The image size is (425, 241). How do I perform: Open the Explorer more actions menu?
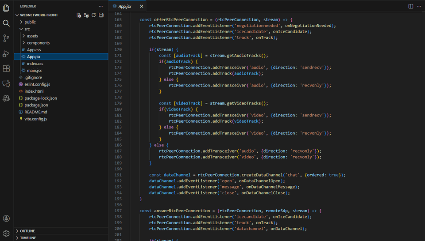click(101, 6)
